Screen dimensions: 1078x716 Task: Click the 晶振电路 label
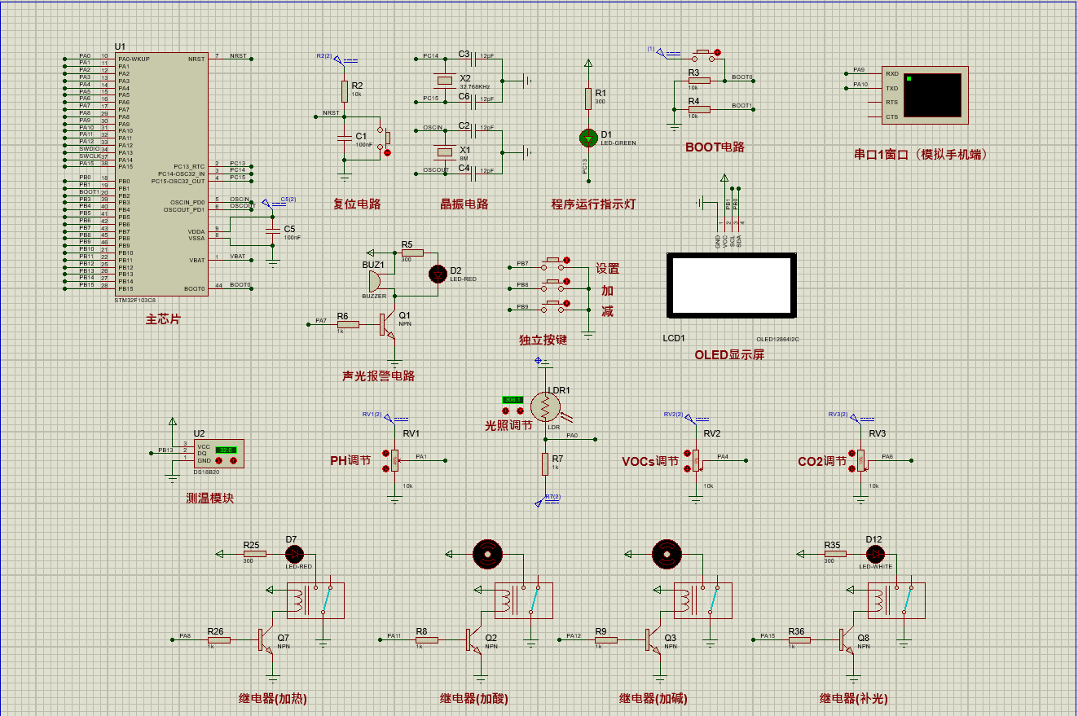[x=464, y=204]
